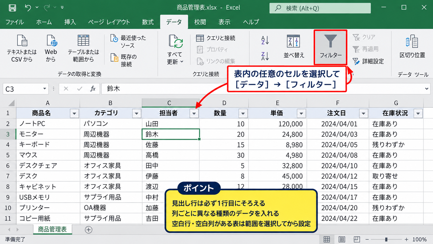
Task: Open filter dropdown for 単価 column
Action: (x=301, y=113)
